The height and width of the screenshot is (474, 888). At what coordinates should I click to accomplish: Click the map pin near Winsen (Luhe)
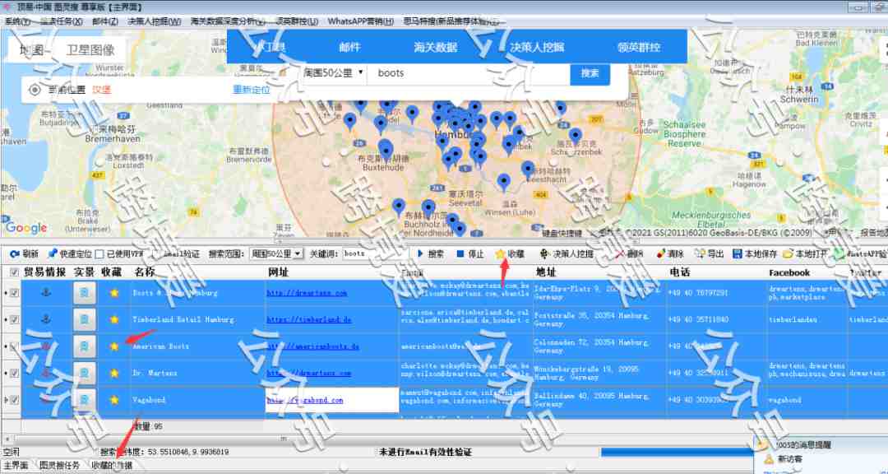(x=503, y=182)
